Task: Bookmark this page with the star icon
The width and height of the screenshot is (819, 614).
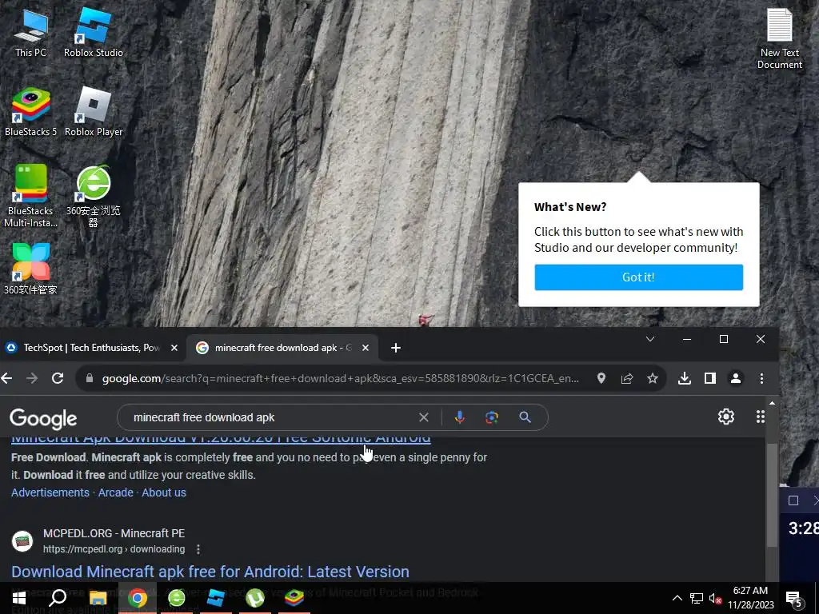Action: 653,378
